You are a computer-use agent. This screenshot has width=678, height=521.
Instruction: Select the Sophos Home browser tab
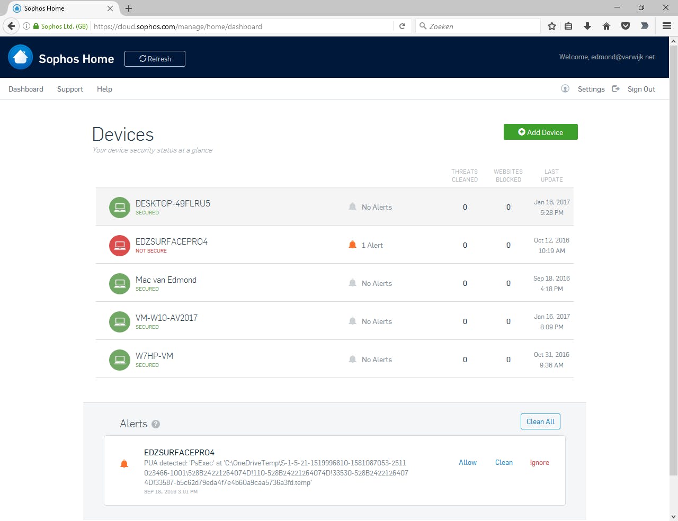(63, 8)
